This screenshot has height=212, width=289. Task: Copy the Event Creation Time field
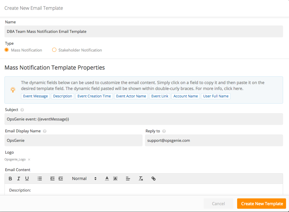pos(94,96)
